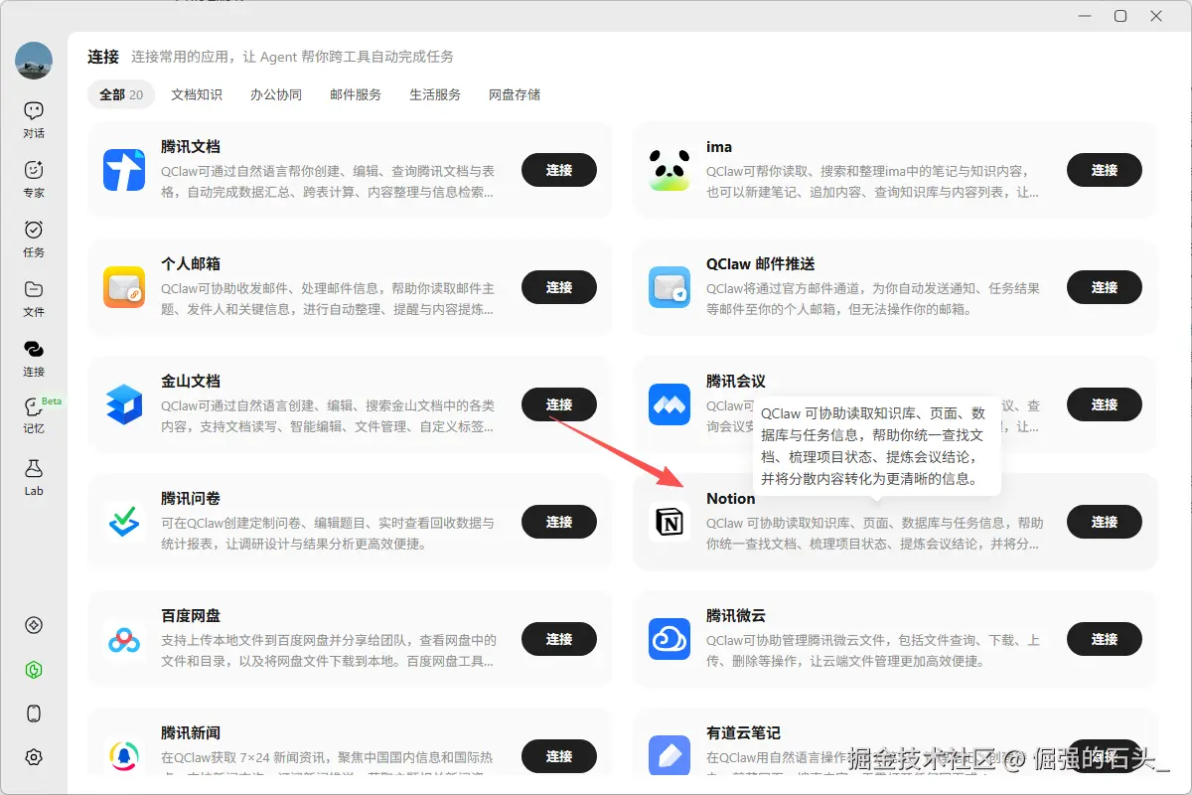The width and height of the screenshot is (1192, 795).
Task: Click the ima panda icon
Action: (x=670, y=170)
